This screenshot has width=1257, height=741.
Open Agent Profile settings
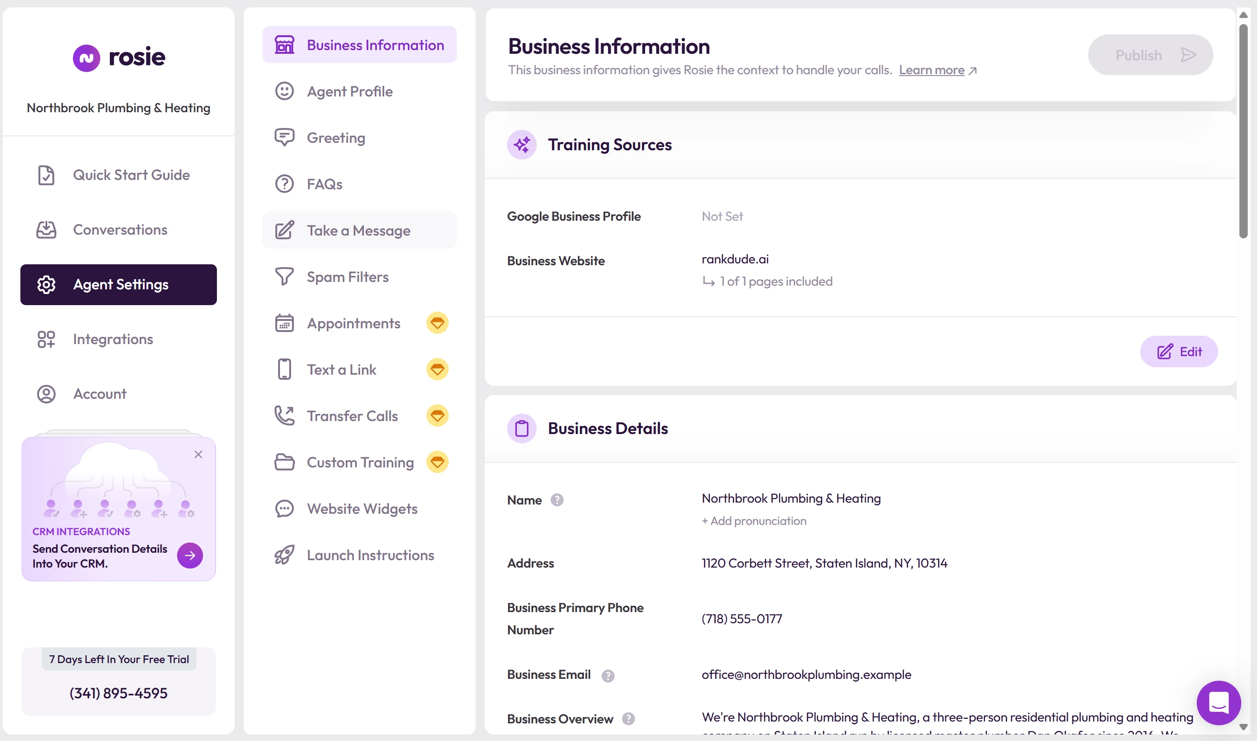pyautogui.click(x=359, y=91)
